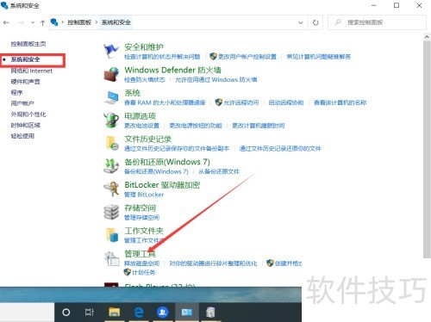431x322 pixels.
Task: Click the Power Options battery icon
Action: (111, 120)
